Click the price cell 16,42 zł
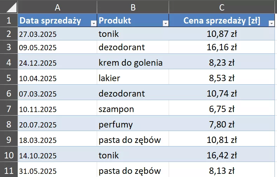The image size is (277, 177). [x=222, y=155]
